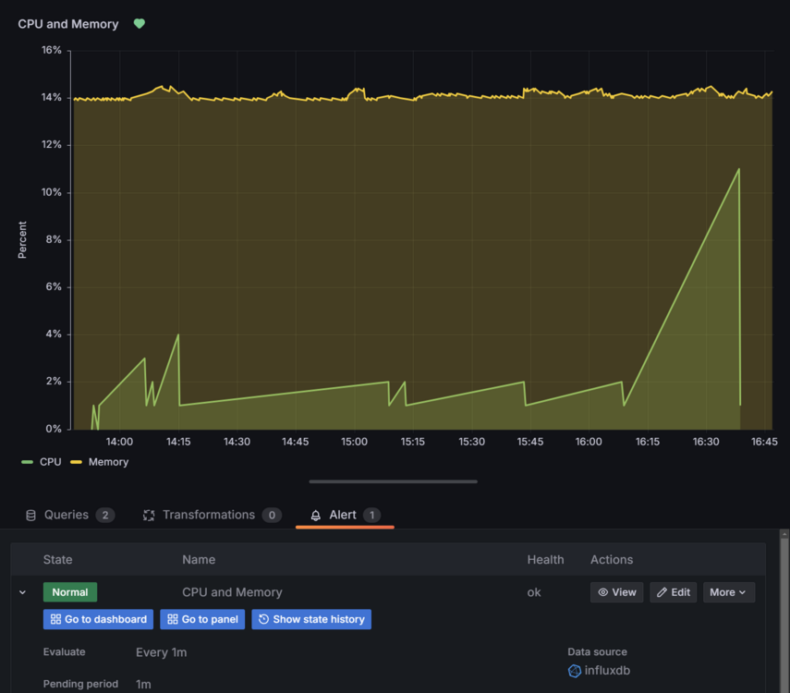This screenshot has height=693, width=790.
Task: Click the CPU and Memory alert rule name
Action: pyautogui.click(x=232, y=592)
